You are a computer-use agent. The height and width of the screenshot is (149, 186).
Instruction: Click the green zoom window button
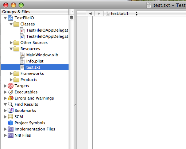point(21,5)
